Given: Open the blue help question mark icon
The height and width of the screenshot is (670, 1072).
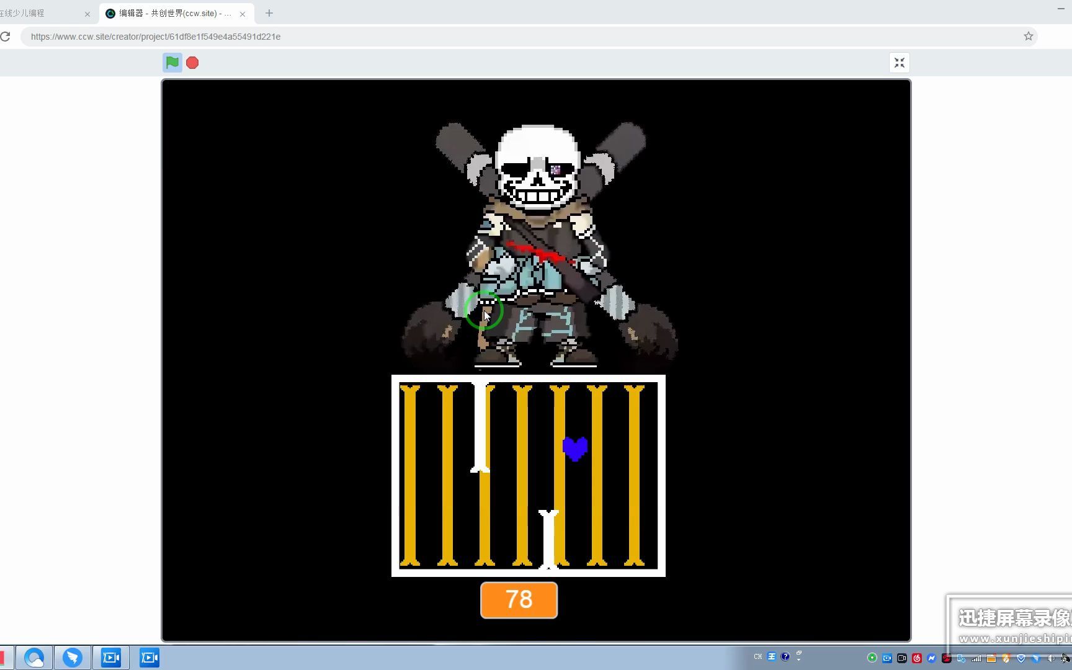Looking at the screenshot, I should point(785,656).
